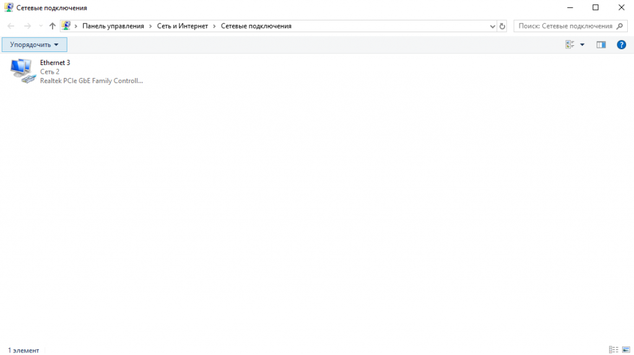The image size is (634, 355).
Task: Open the Ethernet 3 network adapter icon
Action: coord(23,71)
